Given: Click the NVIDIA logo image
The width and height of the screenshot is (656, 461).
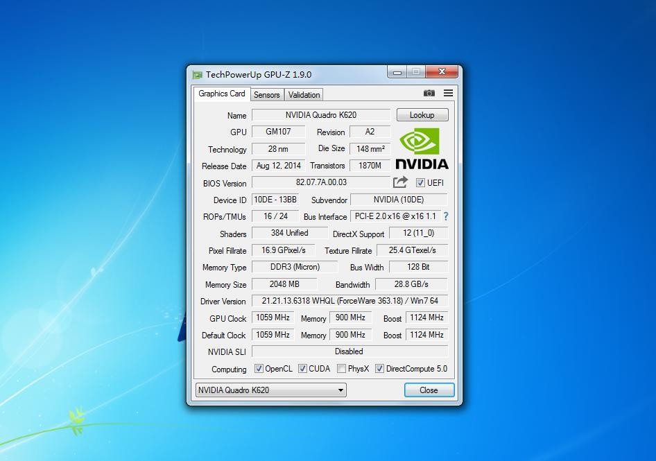Looking at the screenshot, I should coord(422,149).
